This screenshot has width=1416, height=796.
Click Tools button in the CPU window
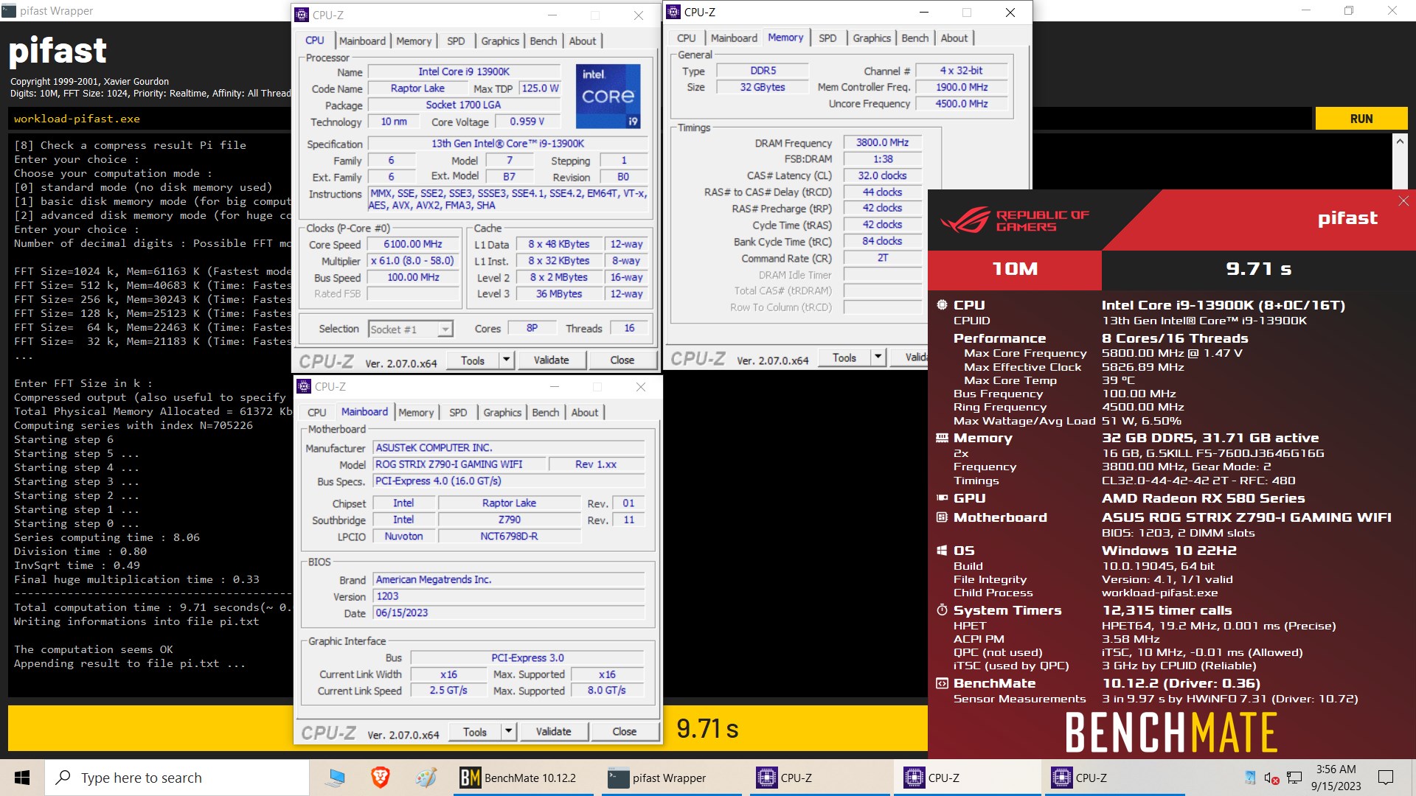pos(473,360)
